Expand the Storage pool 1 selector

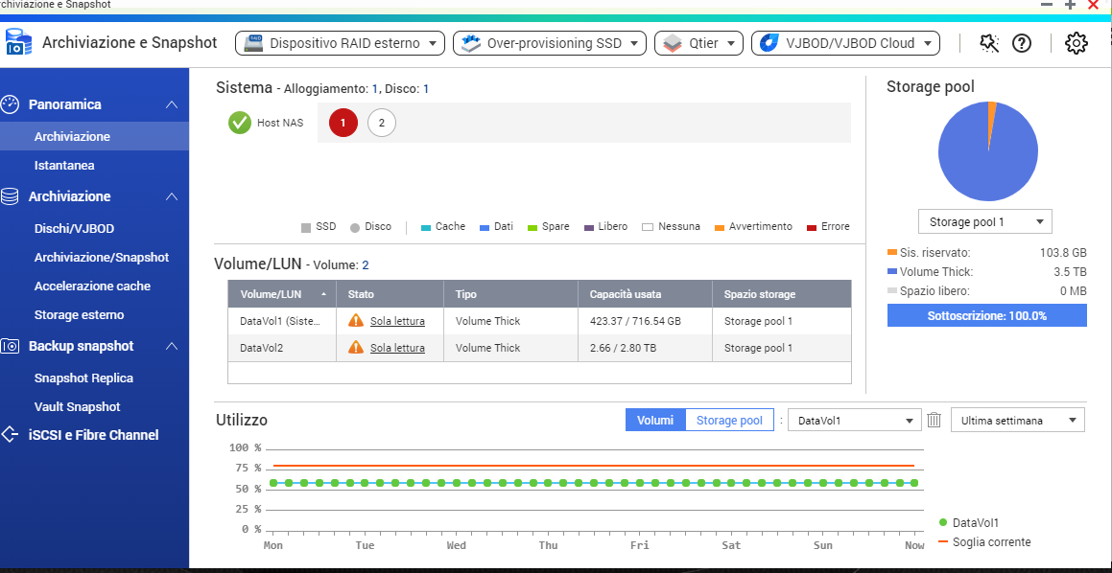984,221
